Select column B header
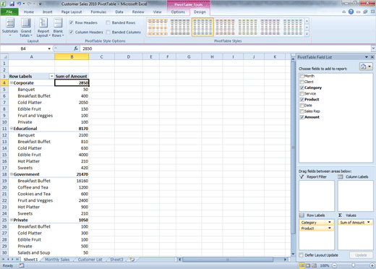 72,57
